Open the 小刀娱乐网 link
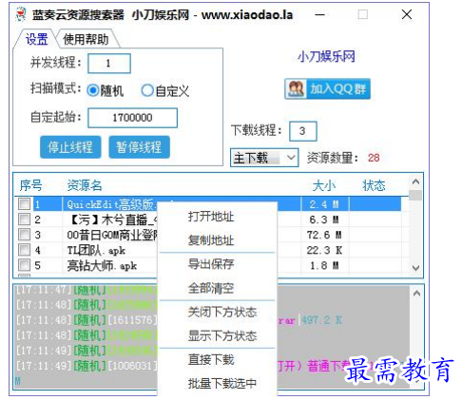462x400 pixels. 326,57
